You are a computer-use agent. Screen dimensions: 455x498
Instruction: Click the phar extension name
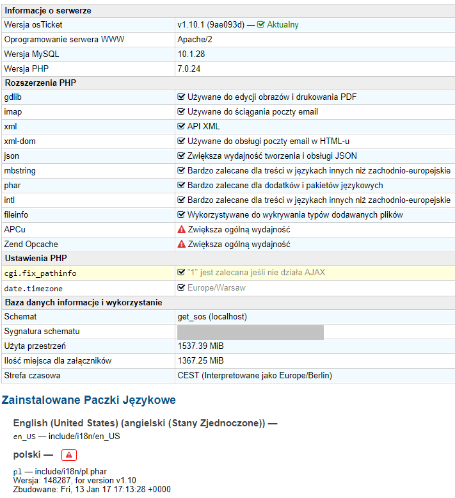click(12, 186)
